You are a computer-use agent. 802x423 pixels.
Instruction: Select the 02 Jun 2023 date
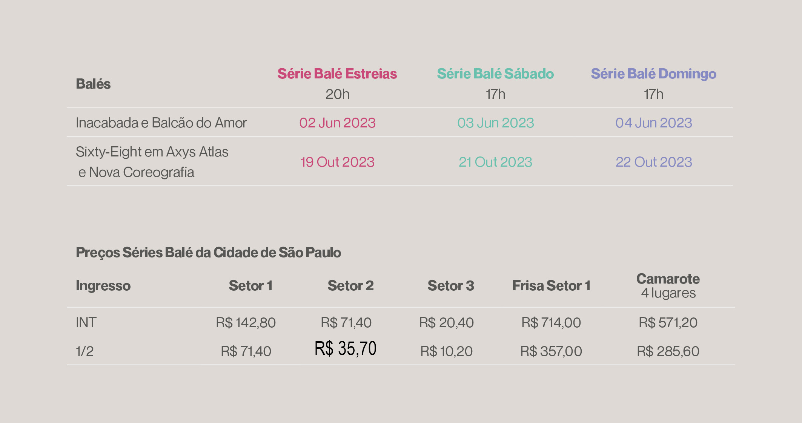coord(337,123)
